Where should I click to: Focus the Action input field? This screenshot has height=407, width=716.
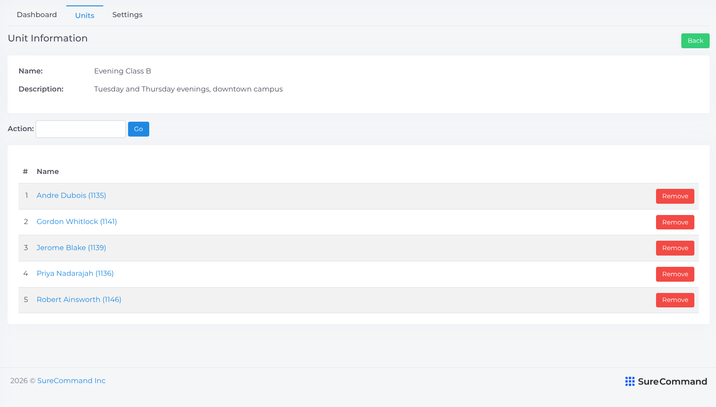pos(81,129)
